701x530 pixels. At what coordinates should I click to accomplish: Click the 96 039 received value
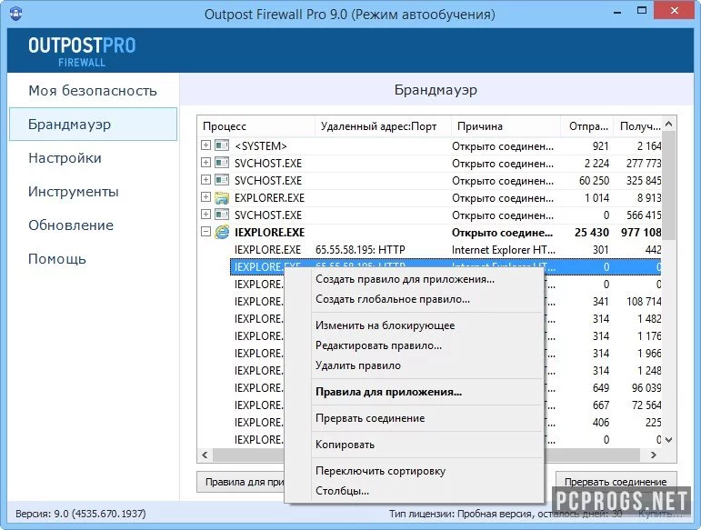click(646, 388)
